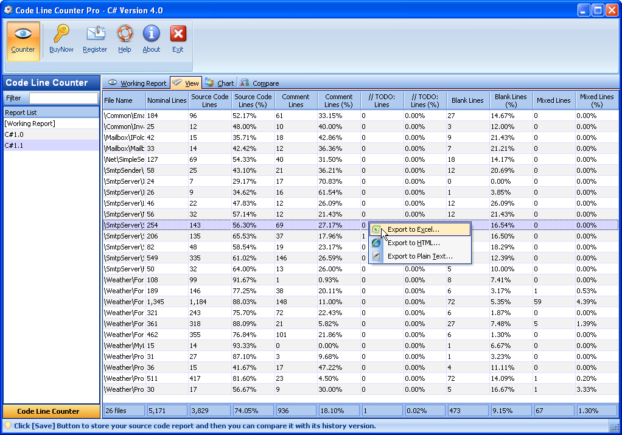This screenshot has width=622, height=435.
Task: Click the 18.10% total summary box
Action: pos(339,411)
